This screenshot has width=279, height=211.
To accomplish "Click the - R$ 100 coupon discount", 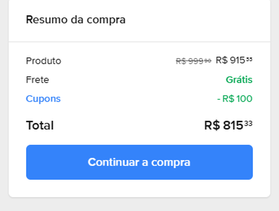I will coord(235,99).
